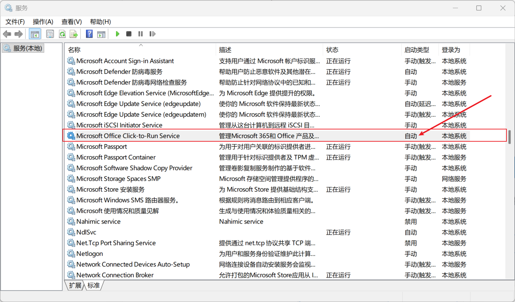This screenshot has height=302, width=515.
Task: Go forward with the right arrow toolbar icon
Action: pyautogui.click(x=19, y=34)
